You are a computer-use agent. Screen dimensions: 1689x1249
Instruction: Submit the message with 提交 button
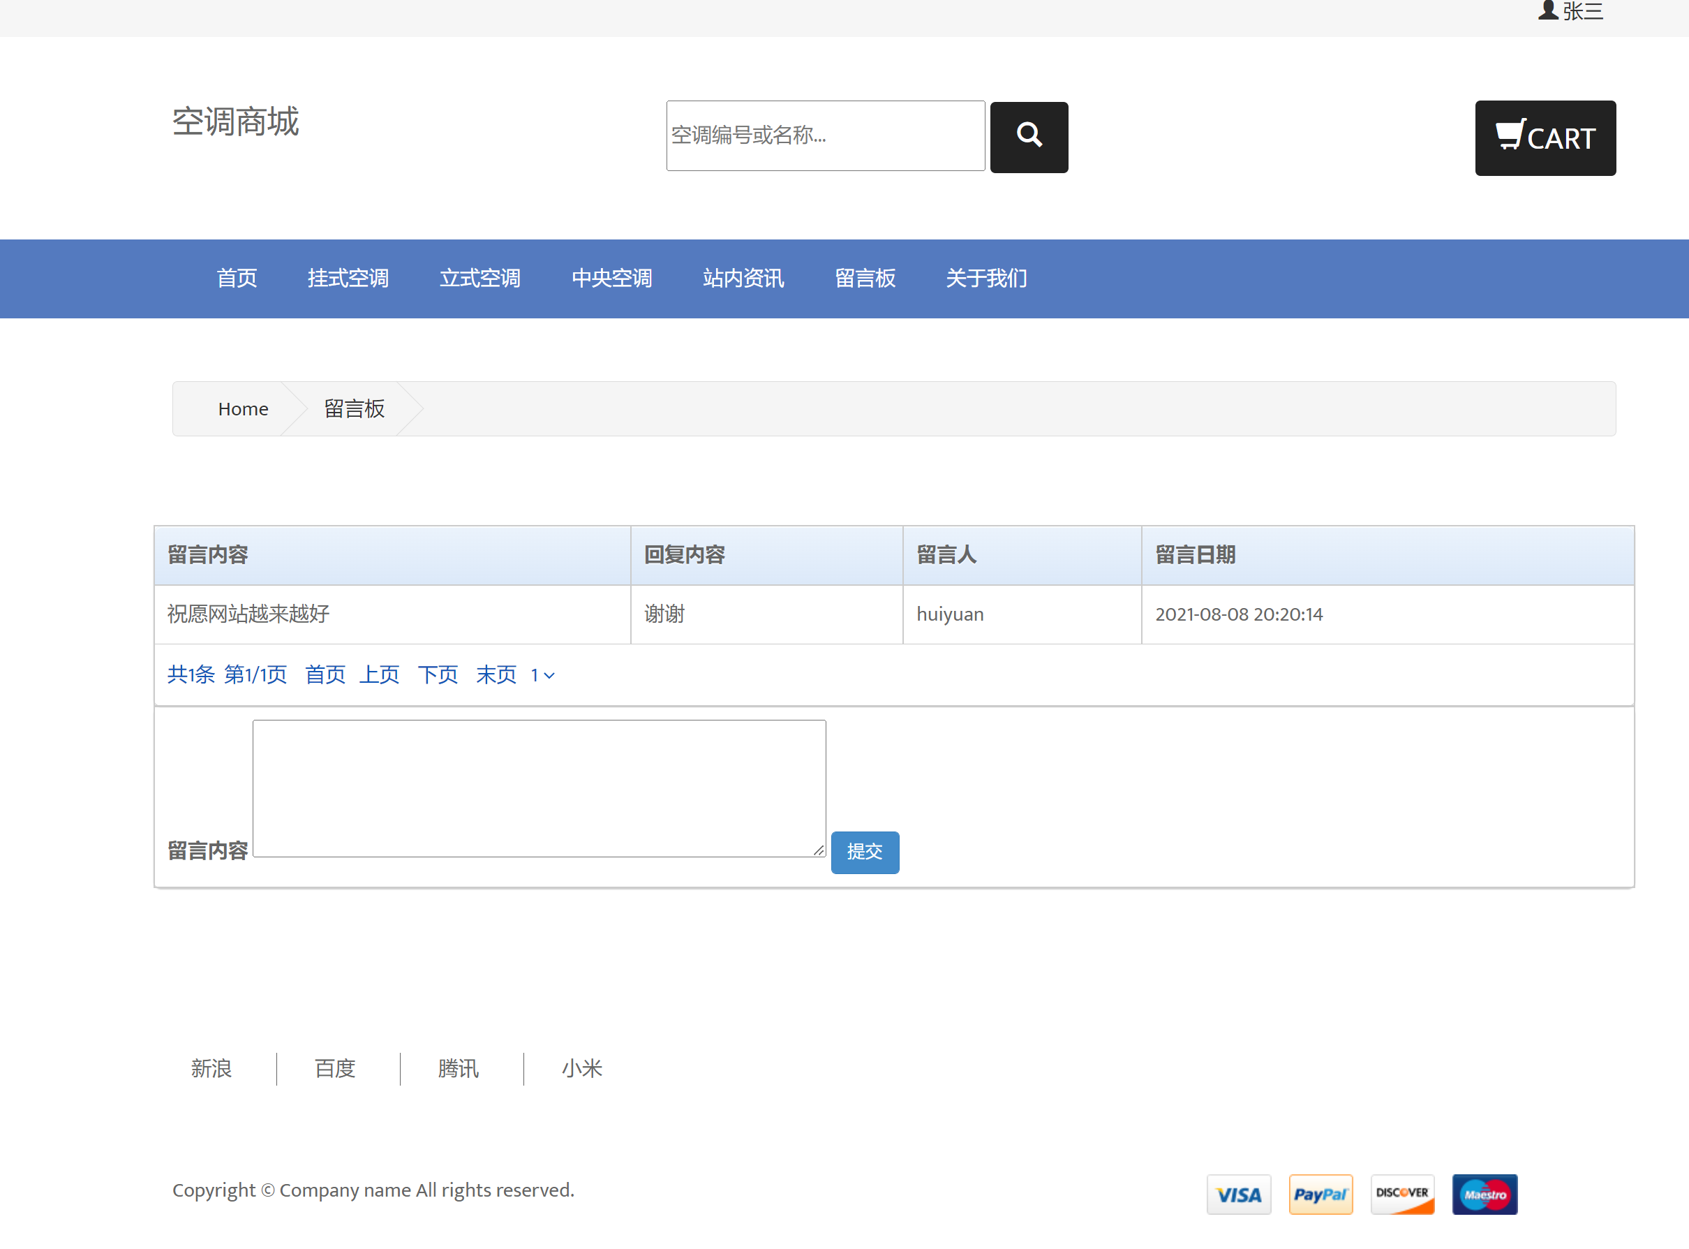pyautogui.click(x=865, y=852)
